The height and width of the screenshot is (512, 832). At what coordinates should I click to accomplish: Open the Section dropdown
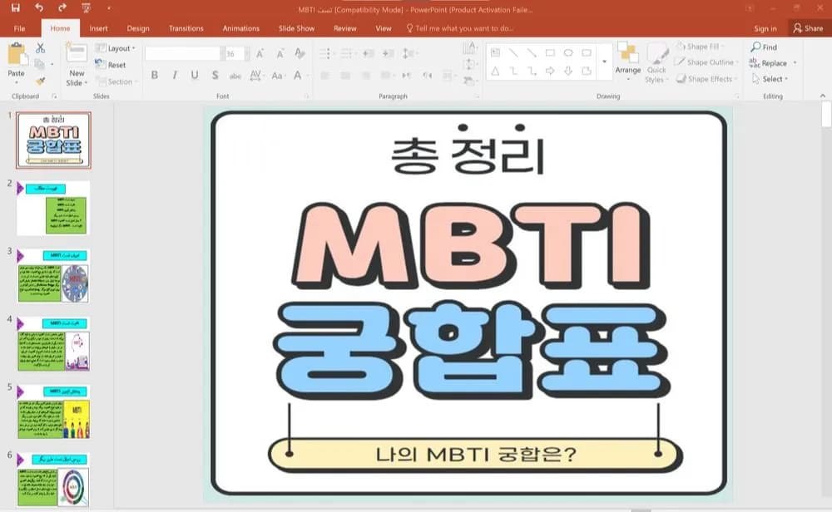click(116, 81)
